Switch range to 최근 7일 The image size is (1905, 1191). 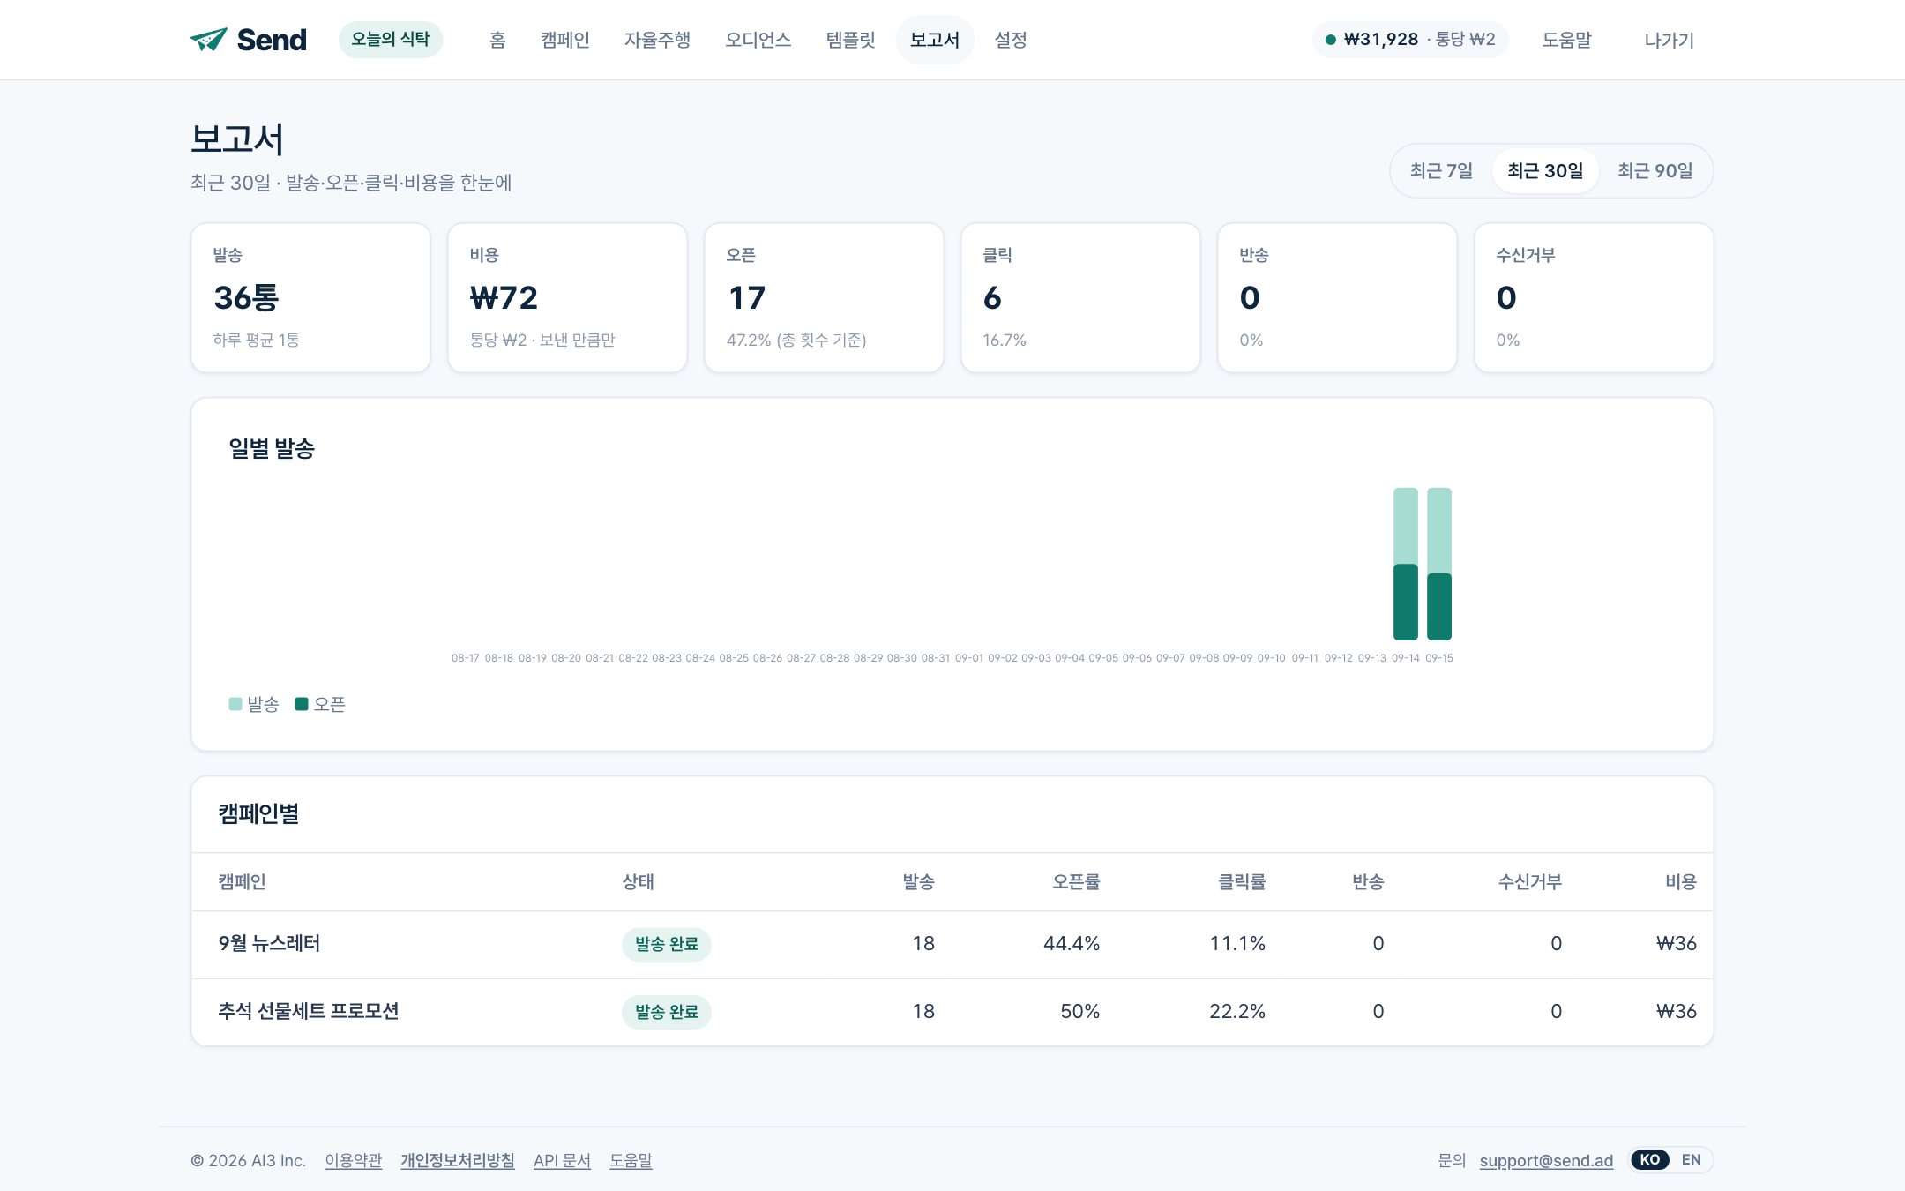pos(1441,171)
